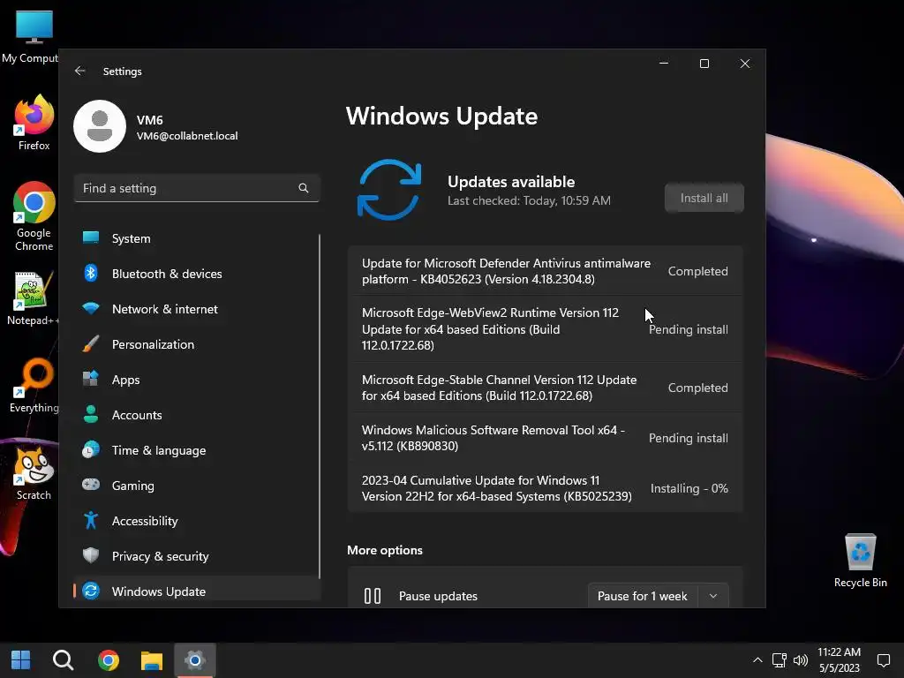Click the VM6@collabnet.local account email

pos(187,136)
